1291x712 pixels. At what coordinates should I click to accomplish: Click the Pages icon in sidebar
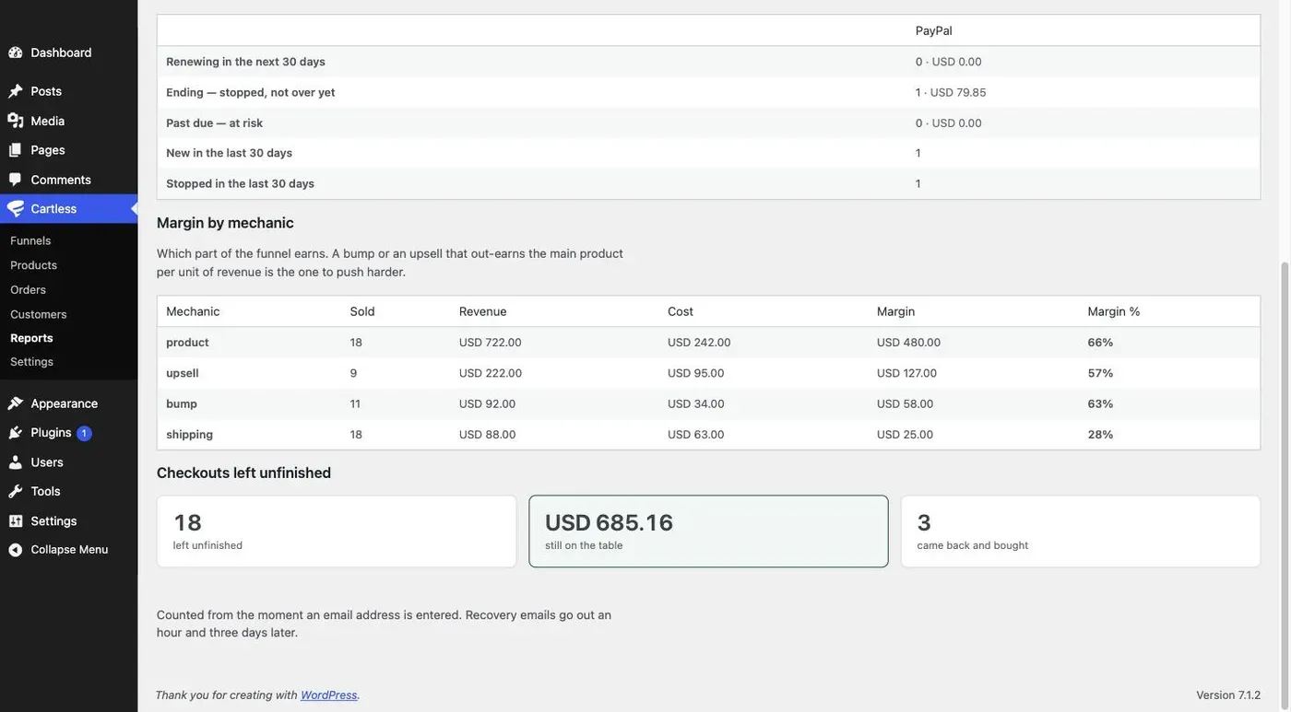(x=16, y=150)
